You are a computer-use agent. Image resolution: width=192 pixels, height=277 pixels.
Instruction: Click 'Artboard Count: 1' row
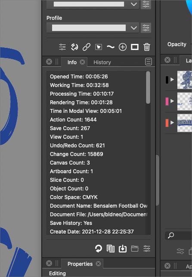click(71, 171)
